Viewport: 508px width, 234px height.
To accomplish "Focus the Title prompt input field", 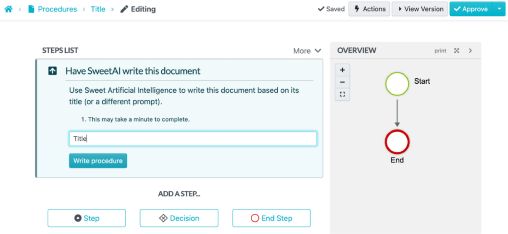I will point(192,139).
